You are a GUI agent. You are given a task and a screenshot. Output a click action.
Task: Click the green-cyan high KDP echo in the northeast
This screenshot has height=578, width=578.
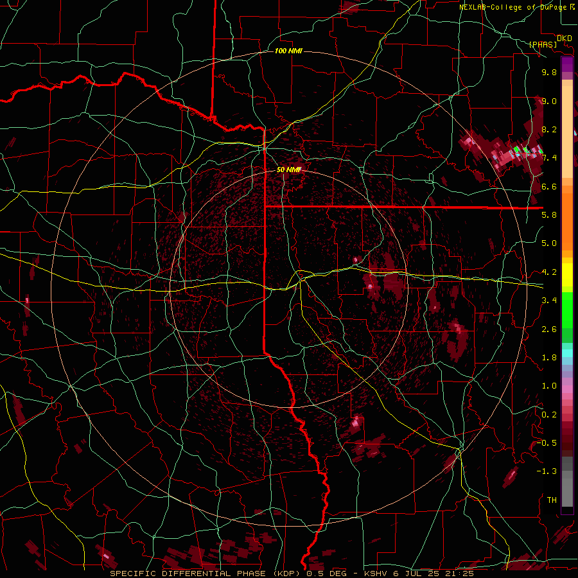click(527, 151)
